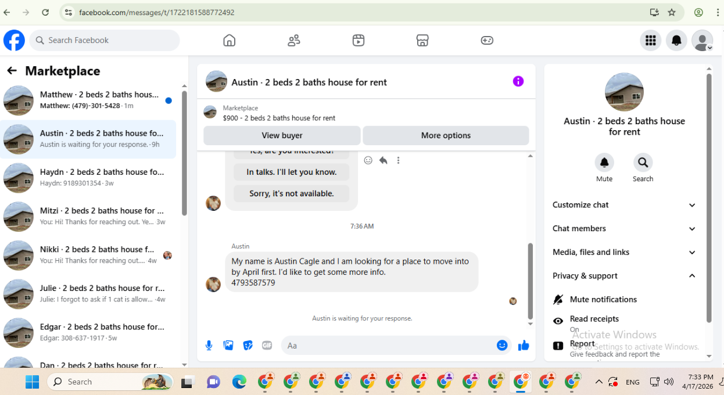Open the Notifications bell in header
The height and width of the screenshot is (395, 724).
click(x=676, y=40)
